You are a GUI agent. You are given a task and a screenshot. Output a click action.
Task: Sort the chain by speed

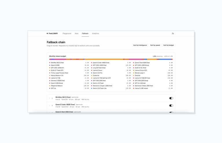(x=155, y=45)
